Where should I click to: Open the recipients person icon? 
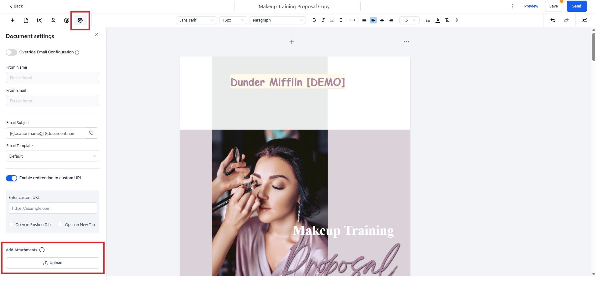pos(53,20)
